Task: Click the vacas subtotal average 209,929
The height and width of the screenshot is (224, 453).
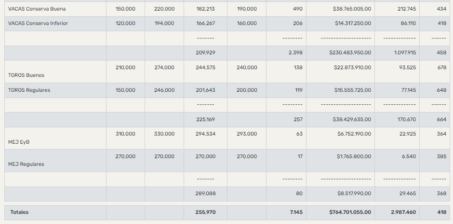Action: [206, 53]
